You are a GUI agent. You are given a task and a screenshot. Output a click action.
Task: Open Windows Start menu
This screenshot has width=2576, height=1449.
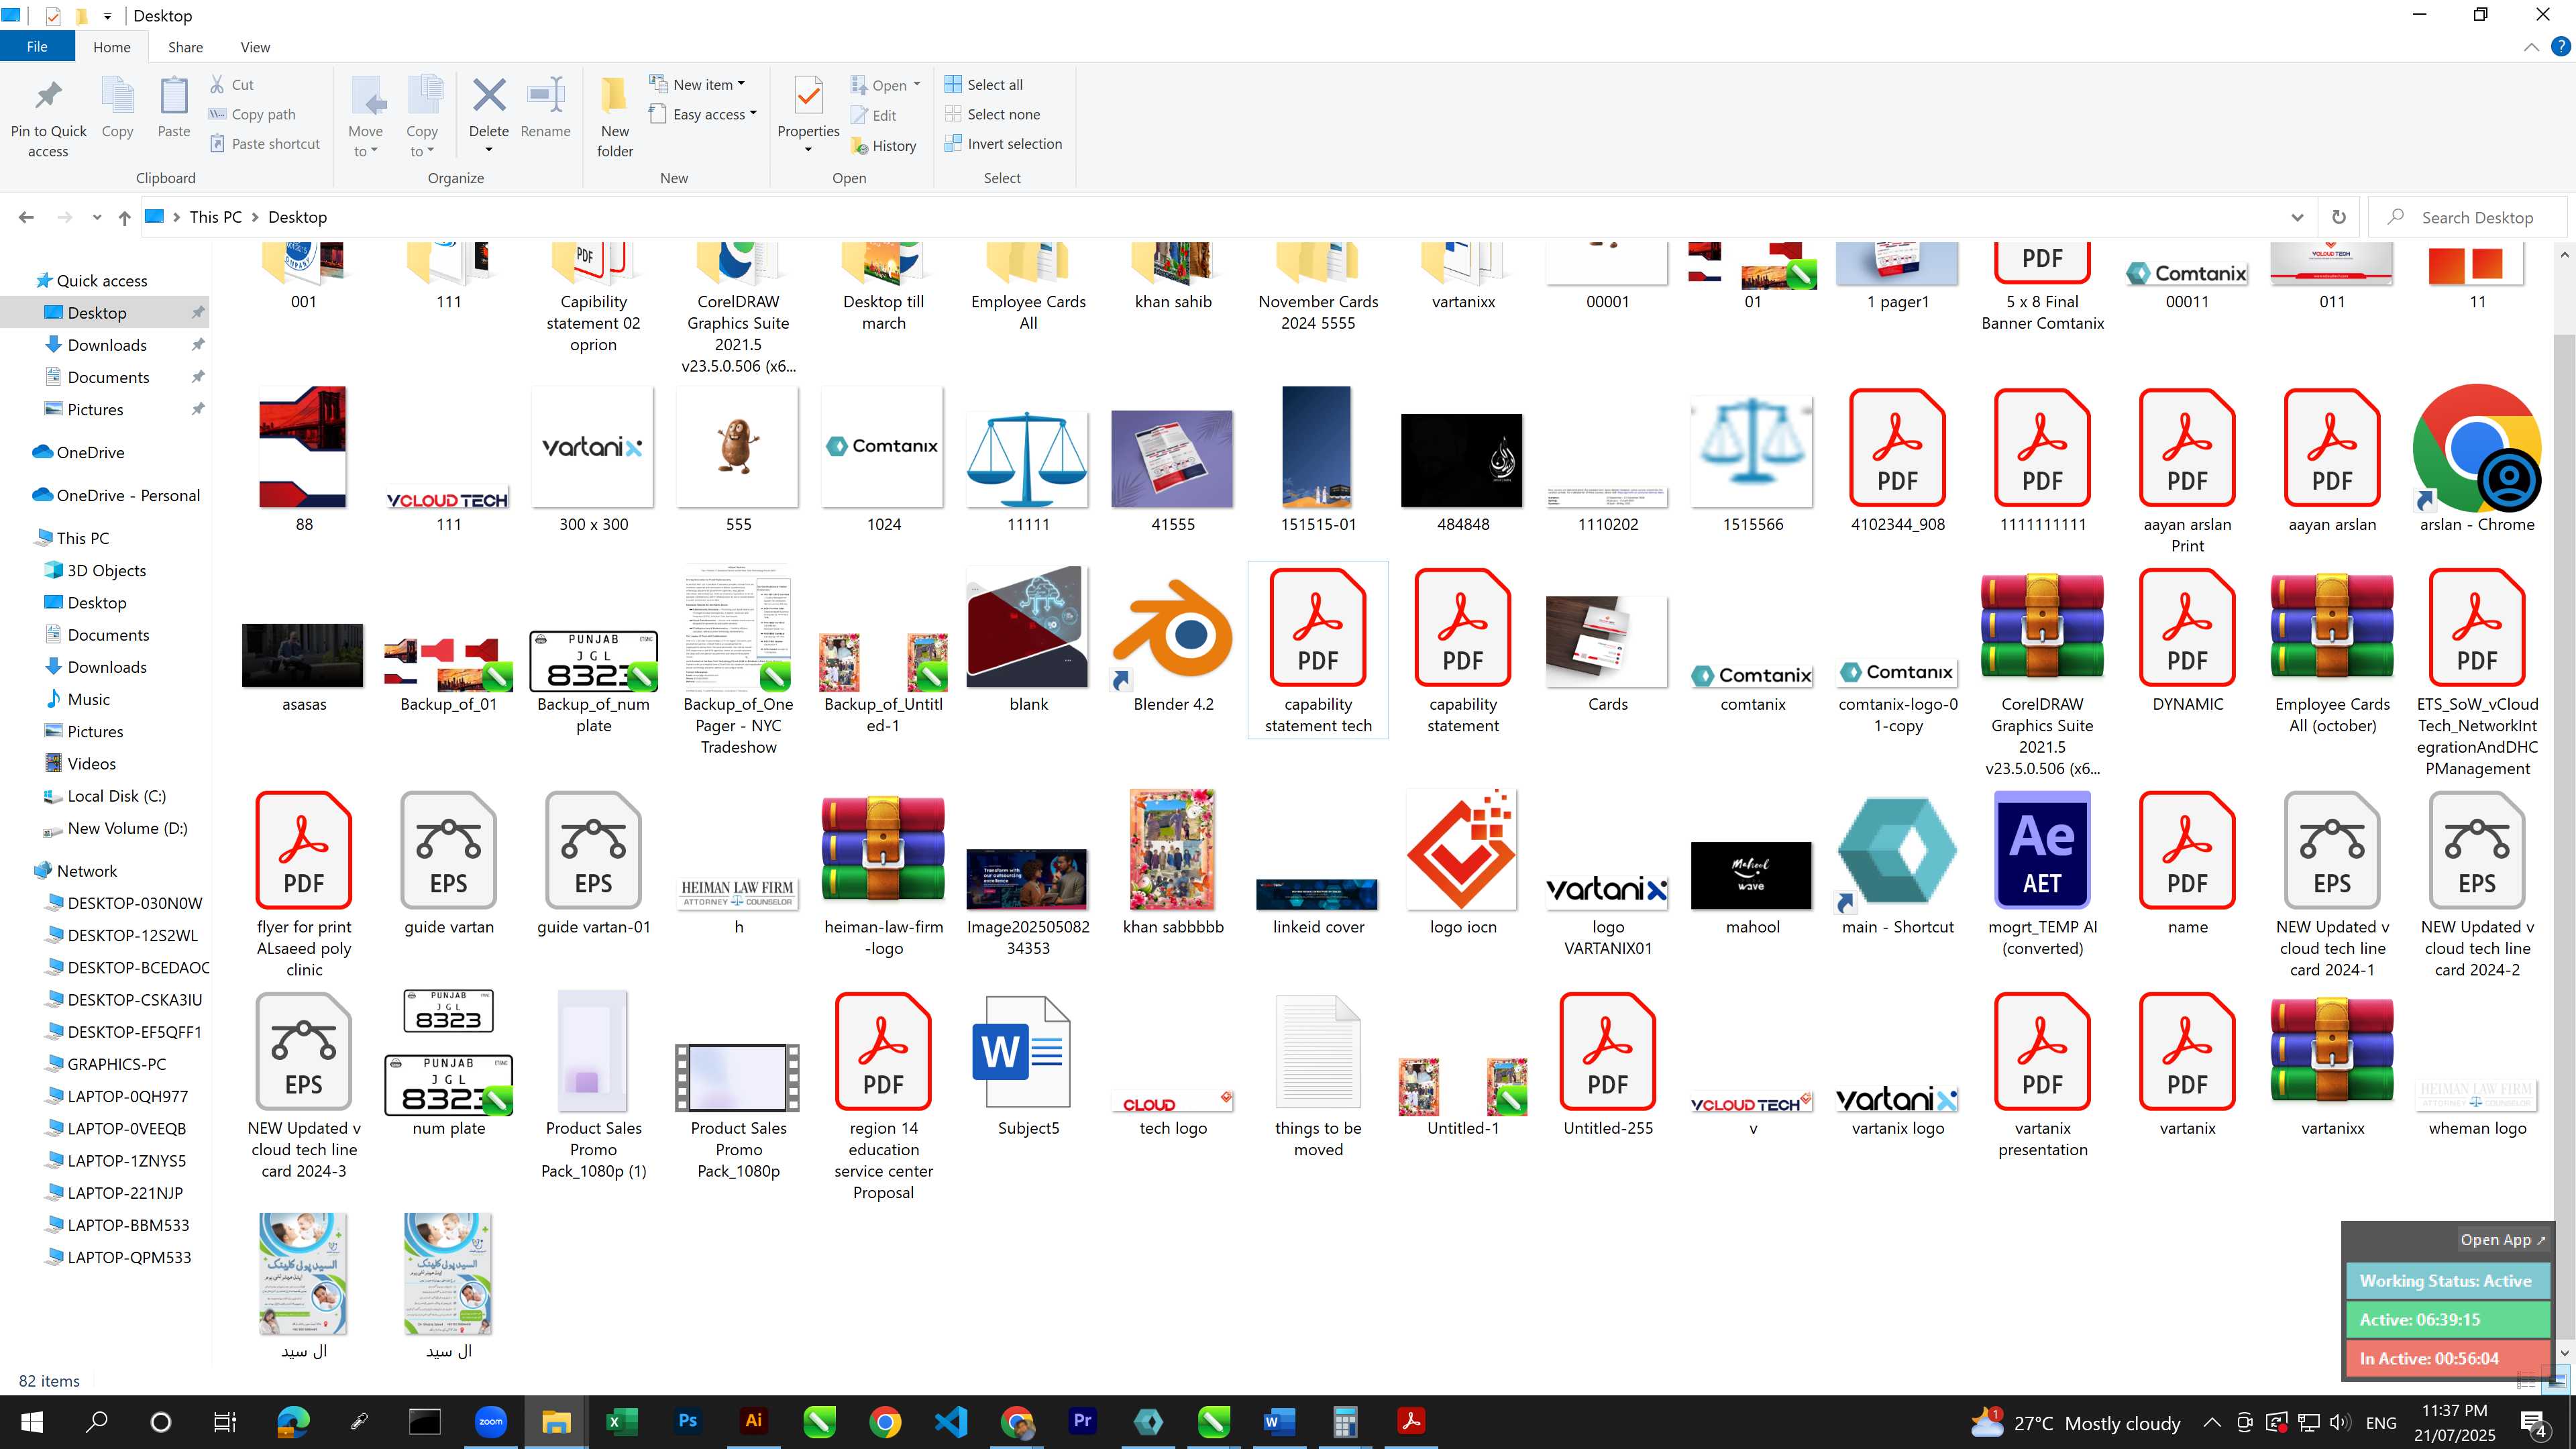32,1422
